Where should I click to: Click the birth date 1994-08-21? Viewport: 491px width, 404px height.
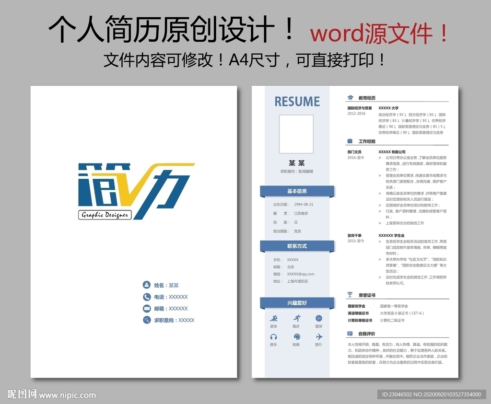point(304,204)
